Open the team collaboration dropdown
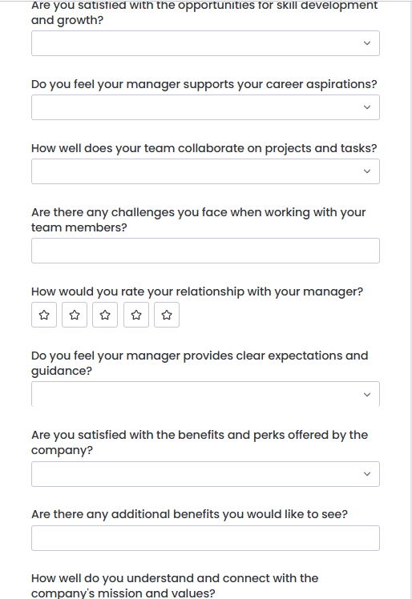 (x=205, y=171)
